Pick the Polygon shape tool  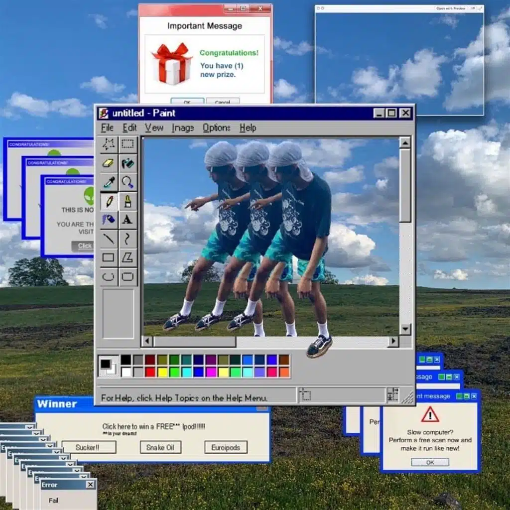tap(128, 257)
